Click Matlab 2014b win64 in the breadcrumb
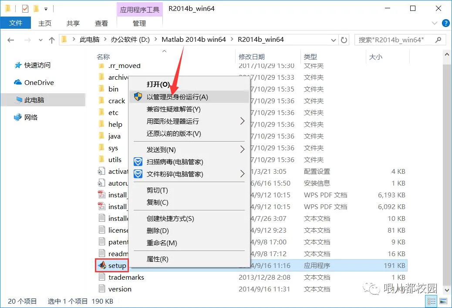 (x=194, y=40)
